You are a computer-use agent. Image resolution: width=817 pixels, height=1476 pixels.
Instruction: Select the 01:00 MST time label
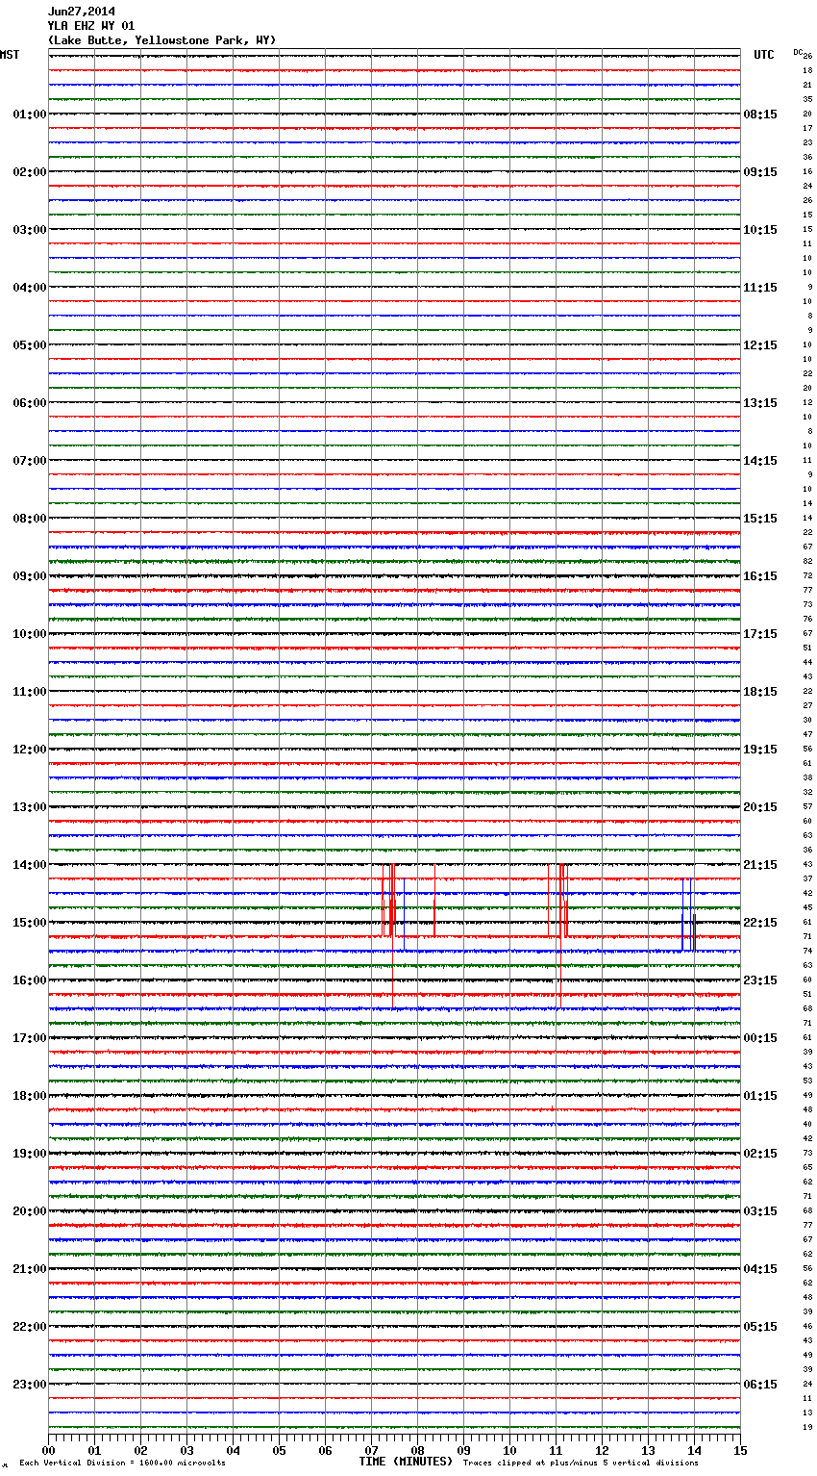click(29, 115)
